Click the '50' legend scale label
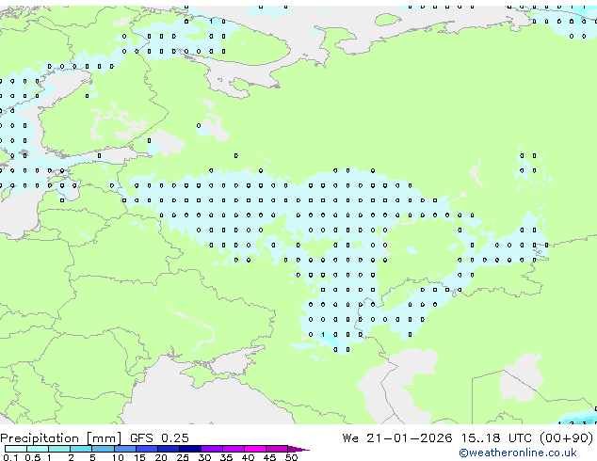Viewport: 597px width, 461px height. [x=291, y=457]
